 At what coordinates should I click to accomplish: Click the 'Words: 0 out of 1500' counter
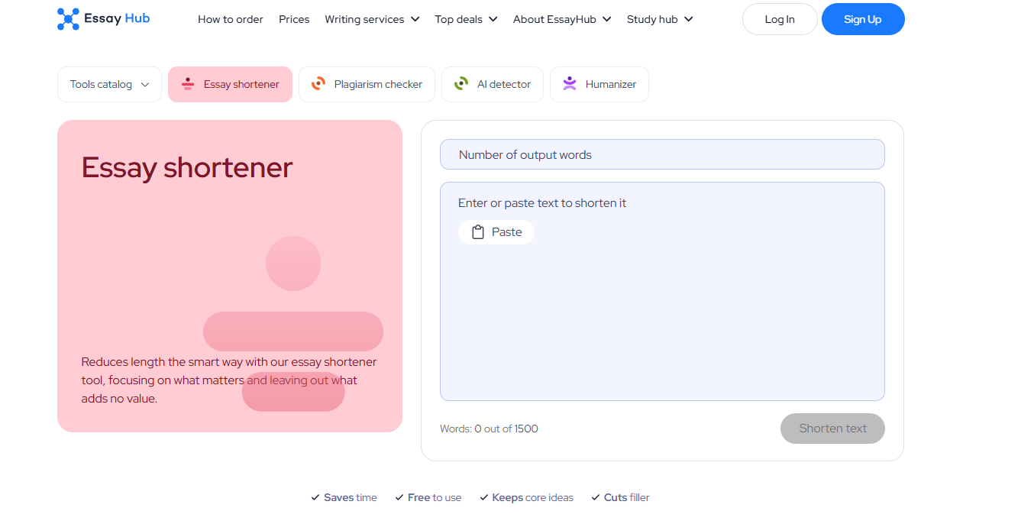coord(489,429)
